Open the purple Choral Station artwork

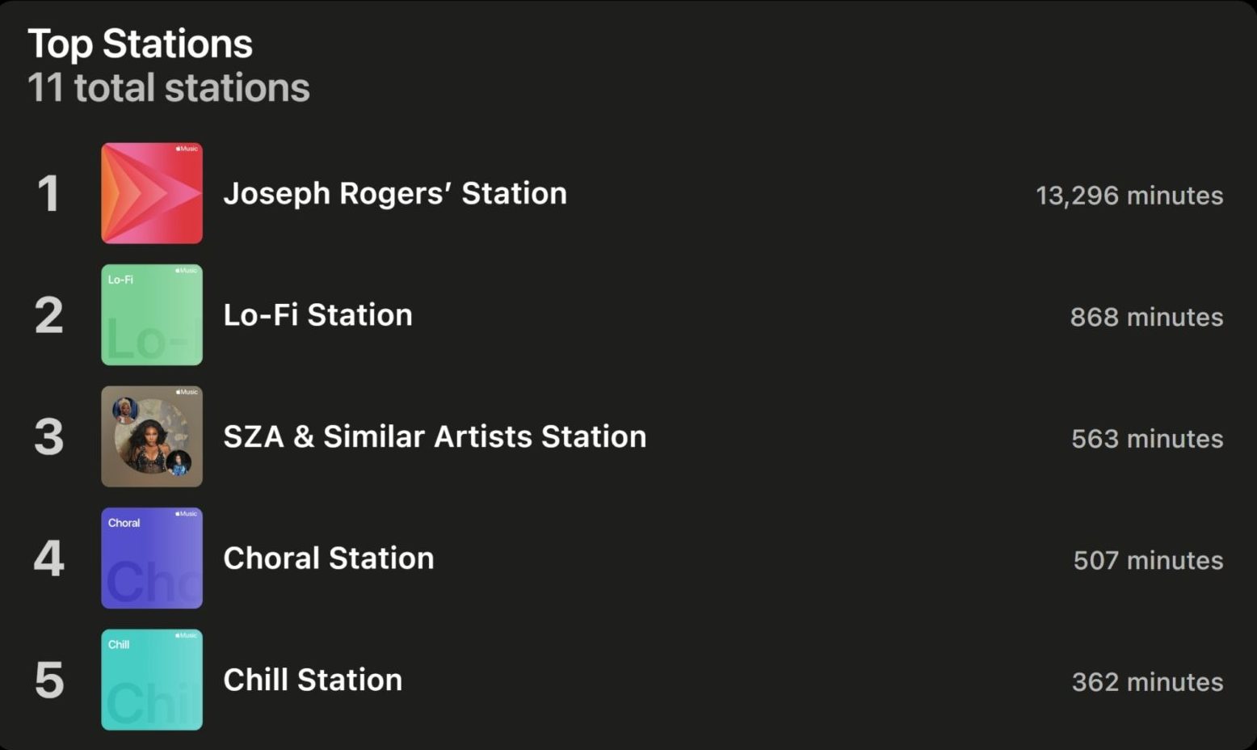[152, 558]
